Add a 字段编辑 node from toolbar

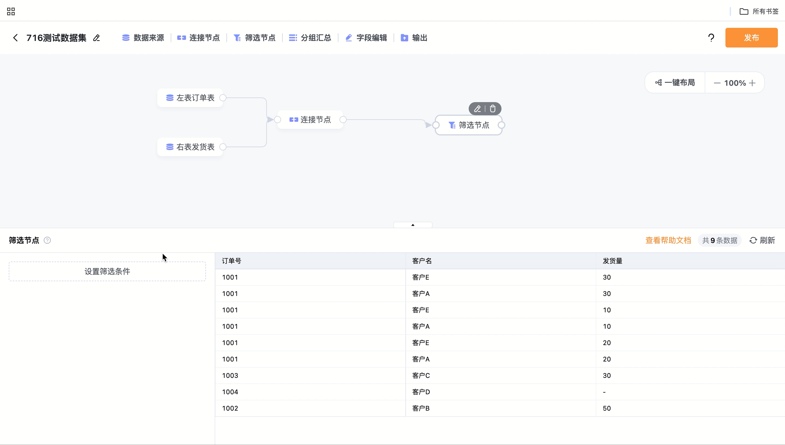[x=366, y=38]
